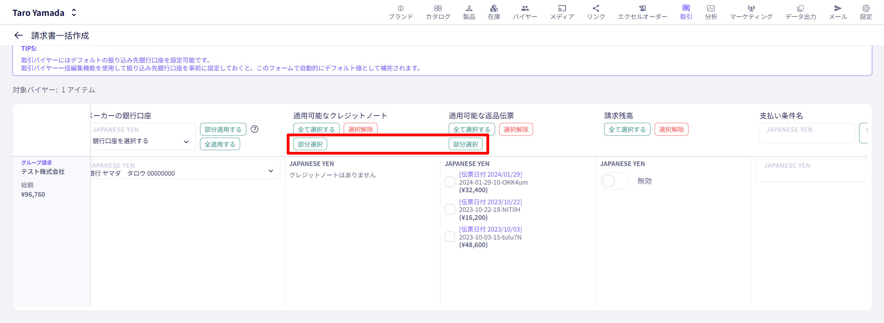Open バイヤー people icon
The height and width of the screenshot is (323, 884).
525,8
